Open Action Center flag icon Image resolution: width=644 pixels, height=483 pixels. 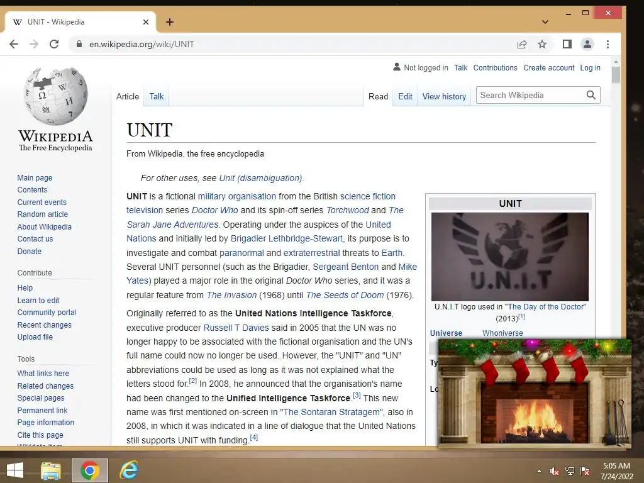[585, 471]
